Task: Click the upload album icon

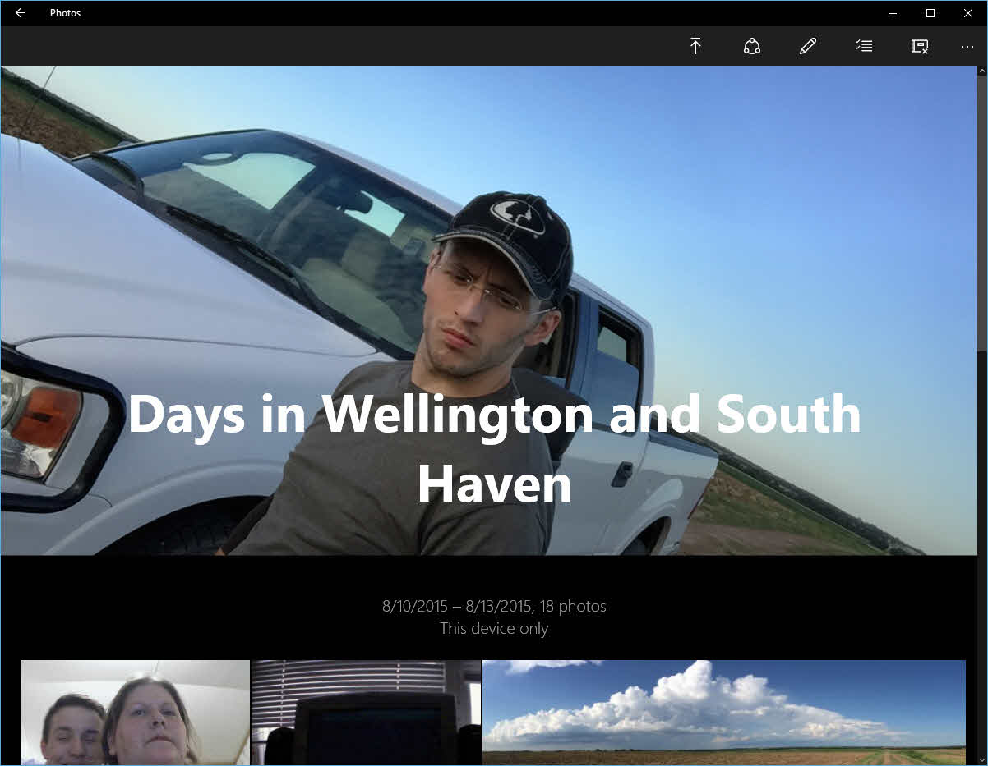Action: (695, 47)
